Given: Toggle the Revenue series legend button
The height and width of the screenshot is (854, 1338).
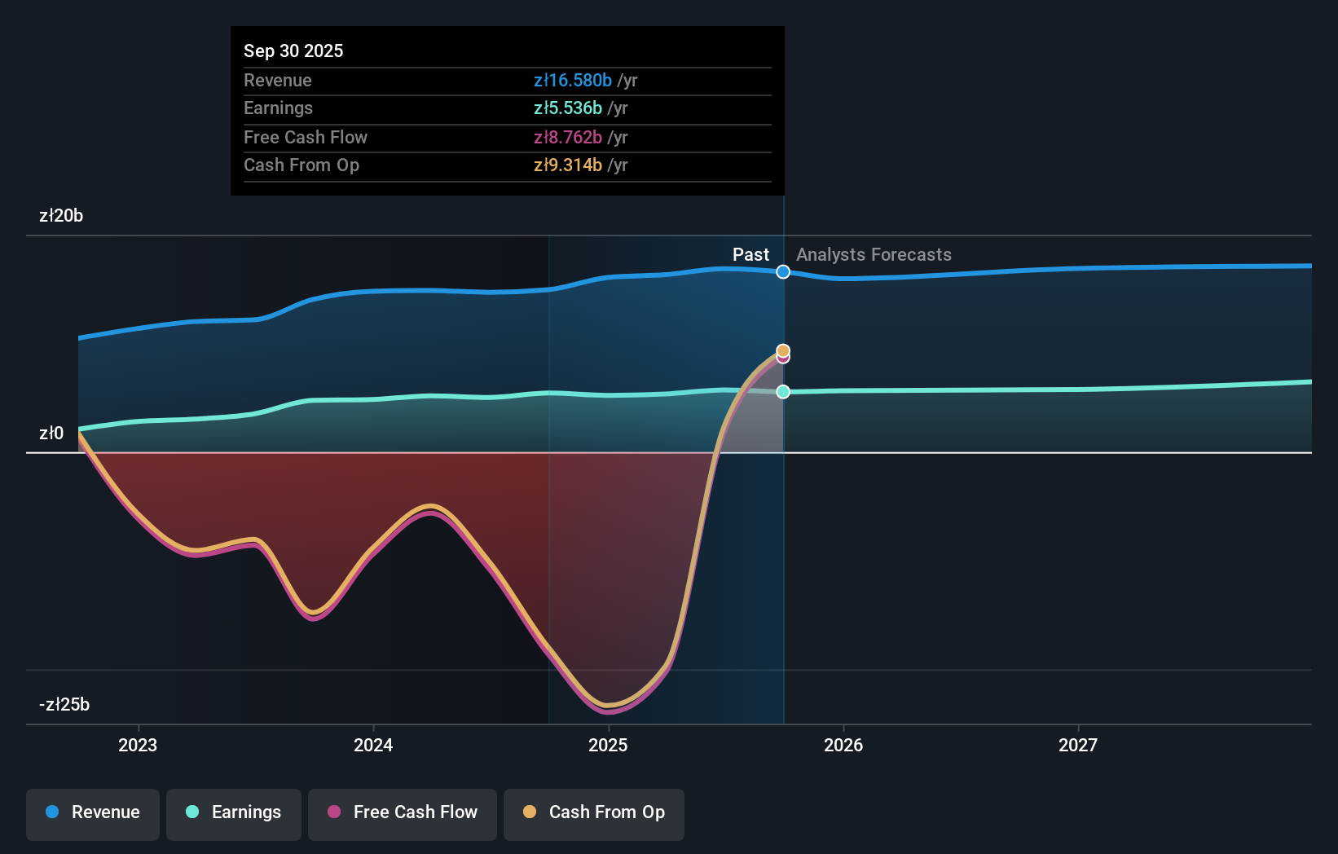Looking at the screenshot, I should tap(93, 813).
